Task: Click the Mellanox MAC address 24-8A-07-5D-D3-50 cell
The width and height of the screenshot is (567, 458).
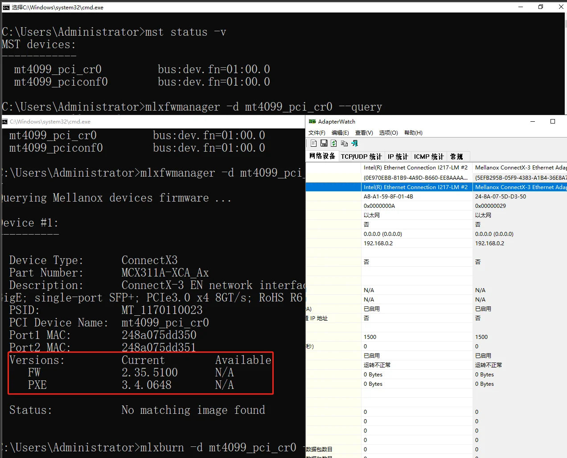Action: point(500,197)
